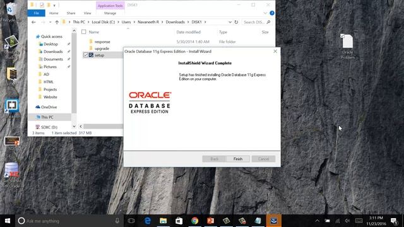Close the Oracle Install Wizard dialog
This screenshot has height=227, width=404.
[275, 51]
